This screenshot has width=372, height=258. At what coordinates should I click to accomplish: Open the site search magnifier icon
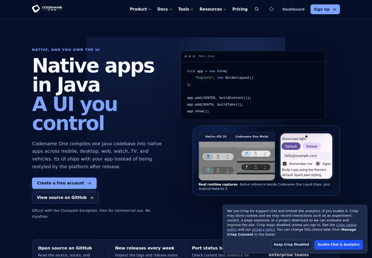pyautogui.click(x=257, y=9)
